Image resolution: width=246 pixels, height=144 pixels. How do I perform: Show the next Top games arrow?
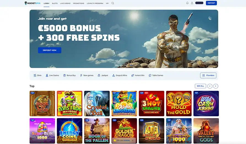[216, 86]
